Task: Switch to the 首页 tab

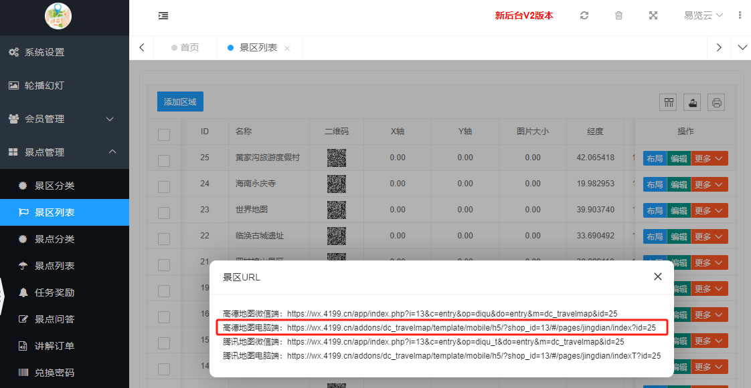Action: coord(185,48)
